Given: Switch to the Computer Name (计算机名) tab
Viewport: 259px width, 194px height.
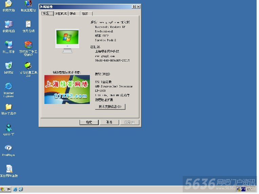Looking at the screenshot, I should 61,14.
